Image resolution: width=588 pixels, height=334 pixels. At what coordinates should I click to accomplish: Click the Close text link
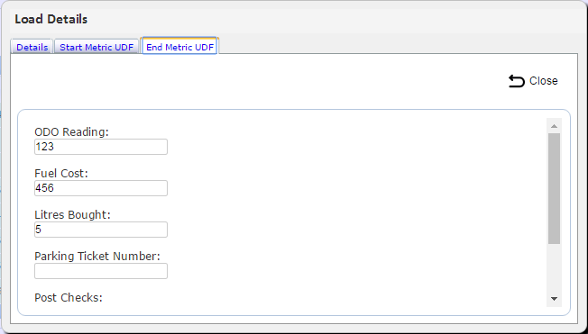click(544, 81)
